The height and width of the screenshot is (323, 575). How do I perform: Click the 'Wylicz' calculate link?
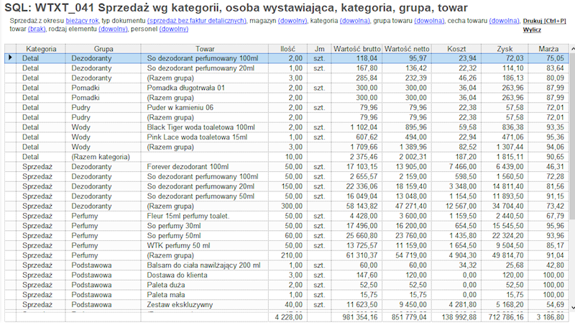532,29
